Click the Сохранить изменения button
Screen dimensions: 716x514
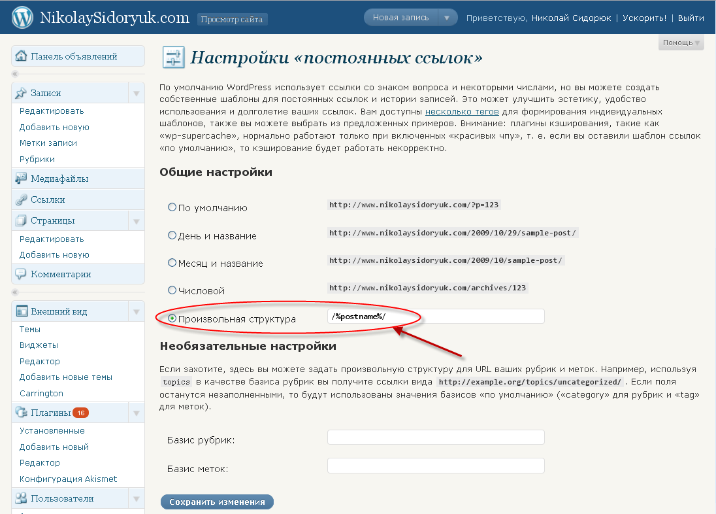pyautogui.click(x=217, y=502)
